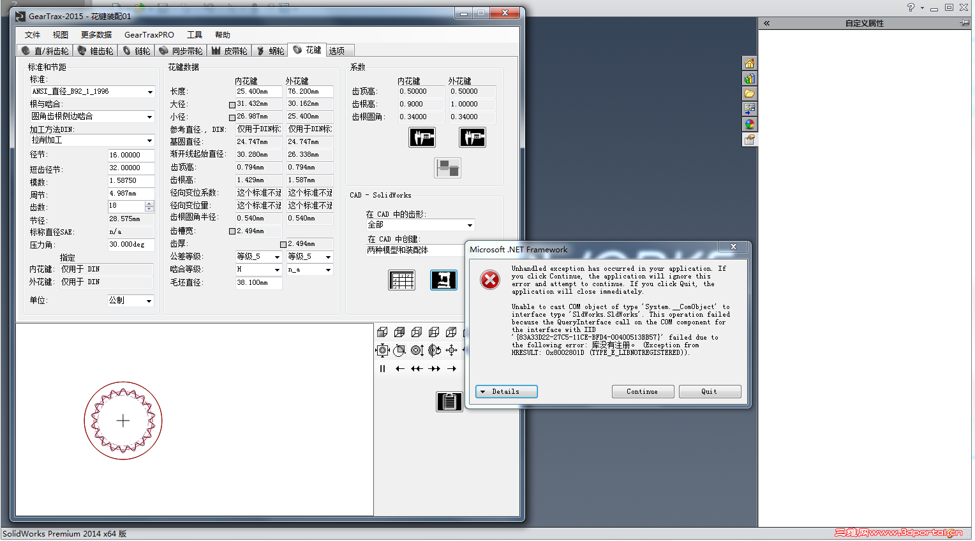Open the SolidWorks Resources house tab in task pane
The width and height of the screenshot is (975, 541).
(750, 63)
